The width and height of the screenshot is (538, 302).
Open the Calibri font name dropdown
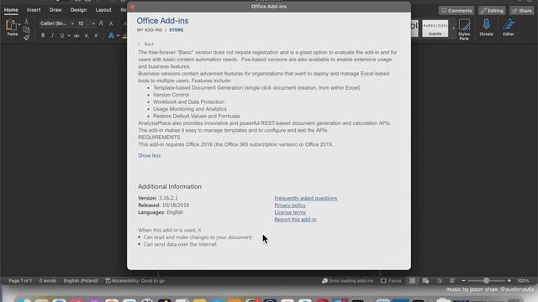coord(72,23)
